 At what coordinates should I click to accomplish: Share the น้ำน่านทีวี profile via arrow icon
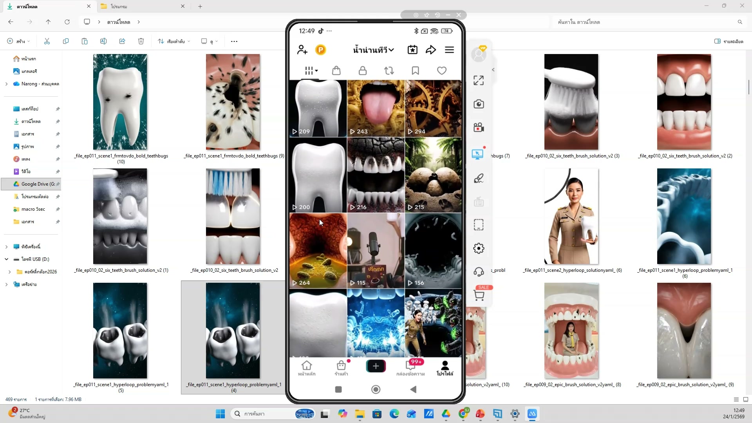tap(431, 50)
